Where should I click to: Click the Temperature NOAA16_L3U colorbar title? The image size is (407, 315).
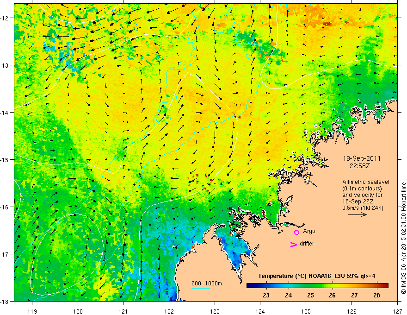(x=316, y=276)
